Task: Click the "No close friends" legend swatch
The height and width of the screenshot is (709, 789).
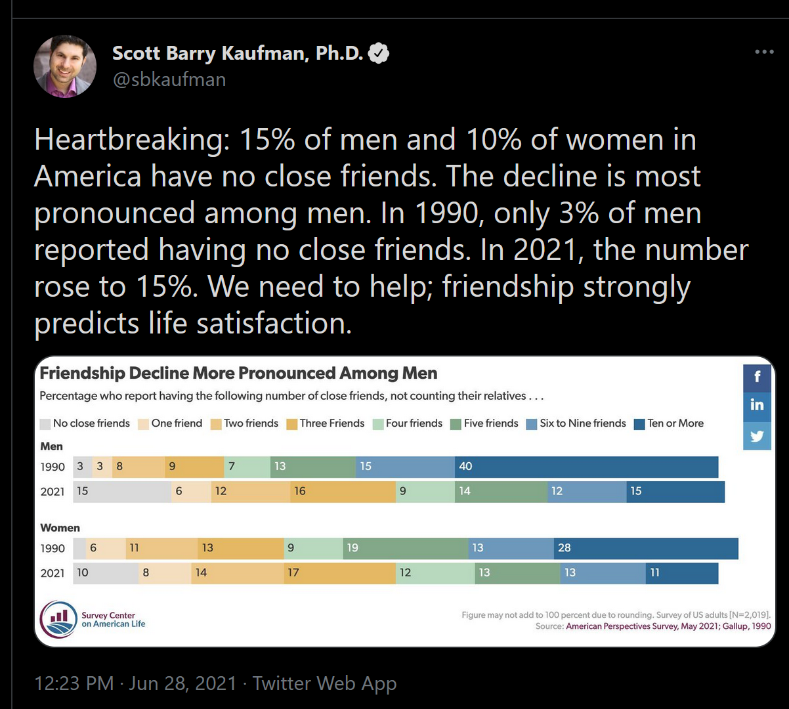Action: tap(45, 423)
